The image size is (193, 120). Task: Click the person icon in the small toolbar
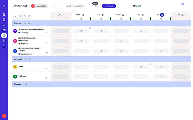point(20,16)
